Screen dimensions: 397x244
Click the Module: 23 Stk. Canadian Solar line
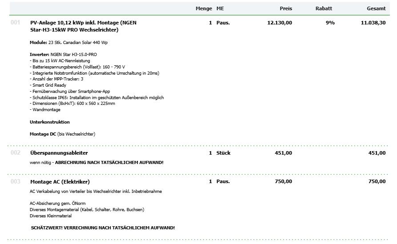tap(68, 43)
